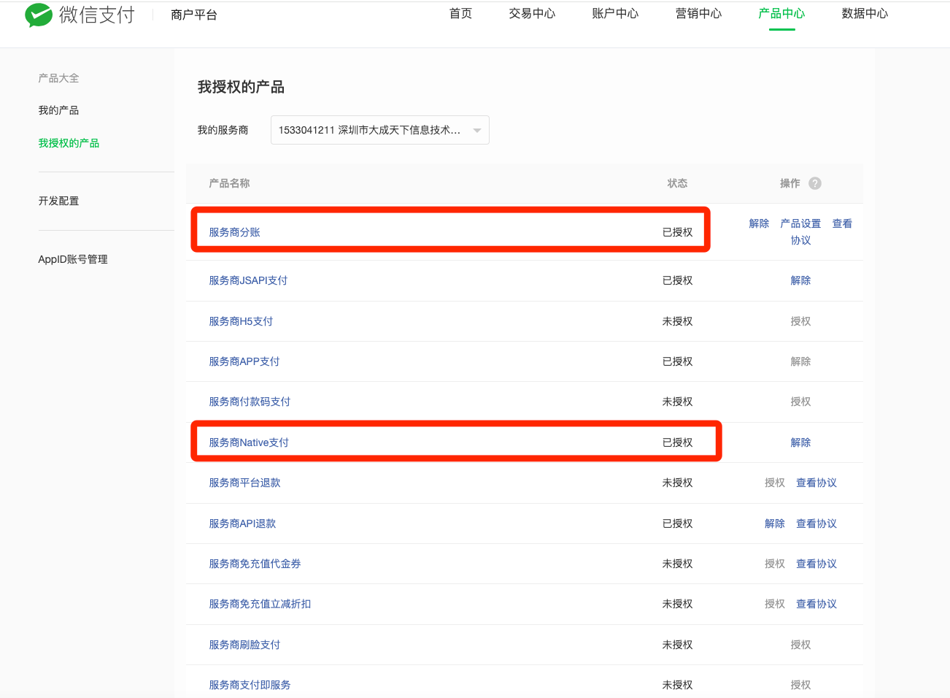The width and height of the screenshot is (950, 698).
Task: Click the help question mark next to 操作
Action: tap(815, 183)
